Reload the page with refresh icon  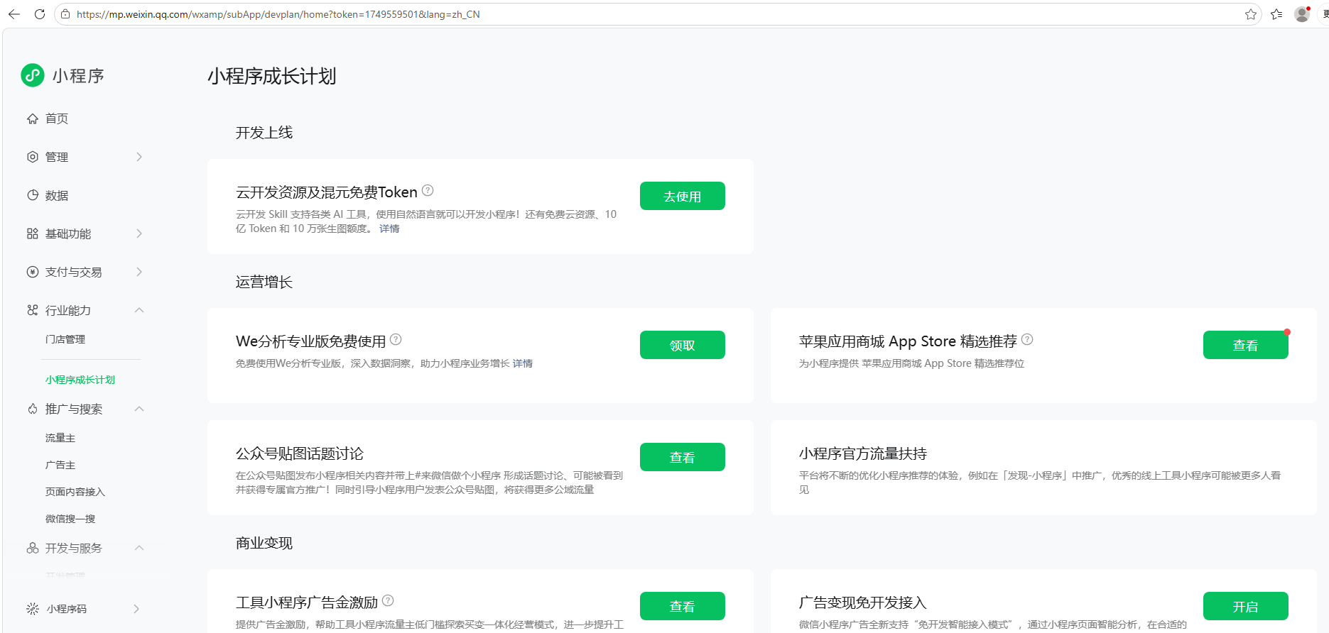click(40, 14)
